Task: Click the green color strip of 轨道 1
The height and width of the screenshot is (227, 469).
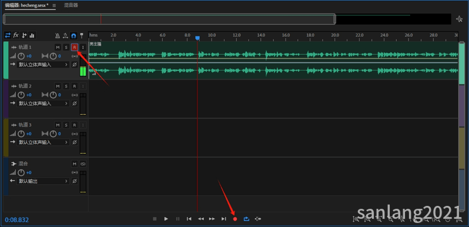Action: tap(6, 60)
